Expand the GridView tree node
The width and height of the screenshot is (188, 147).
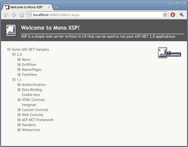[x=19, y=65]
